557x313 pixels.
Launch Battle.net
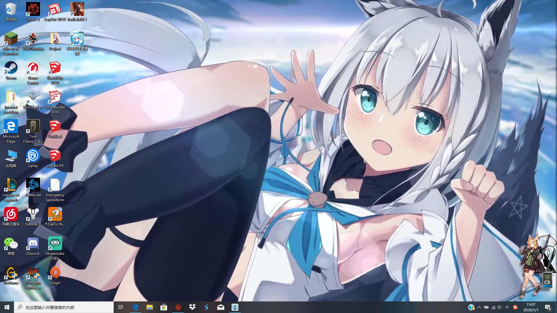[33, 185]
